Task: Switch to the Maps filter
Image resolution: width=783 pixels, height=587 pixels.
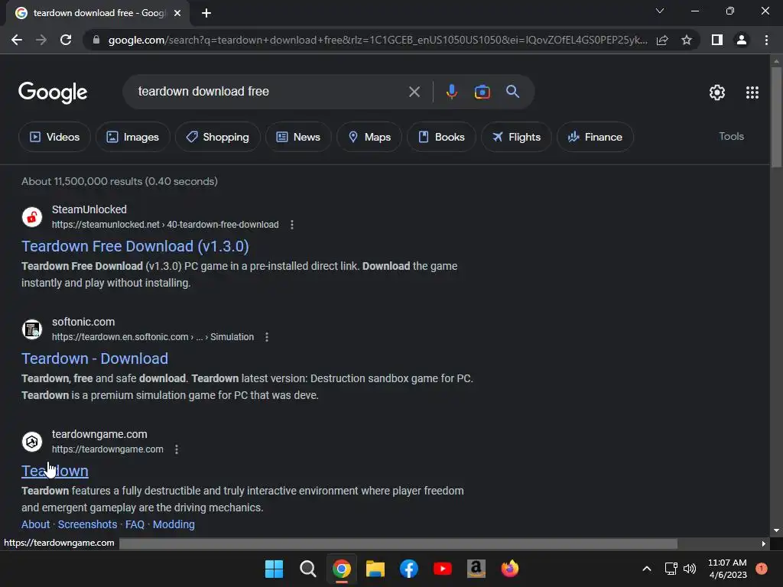Action: 369,137
